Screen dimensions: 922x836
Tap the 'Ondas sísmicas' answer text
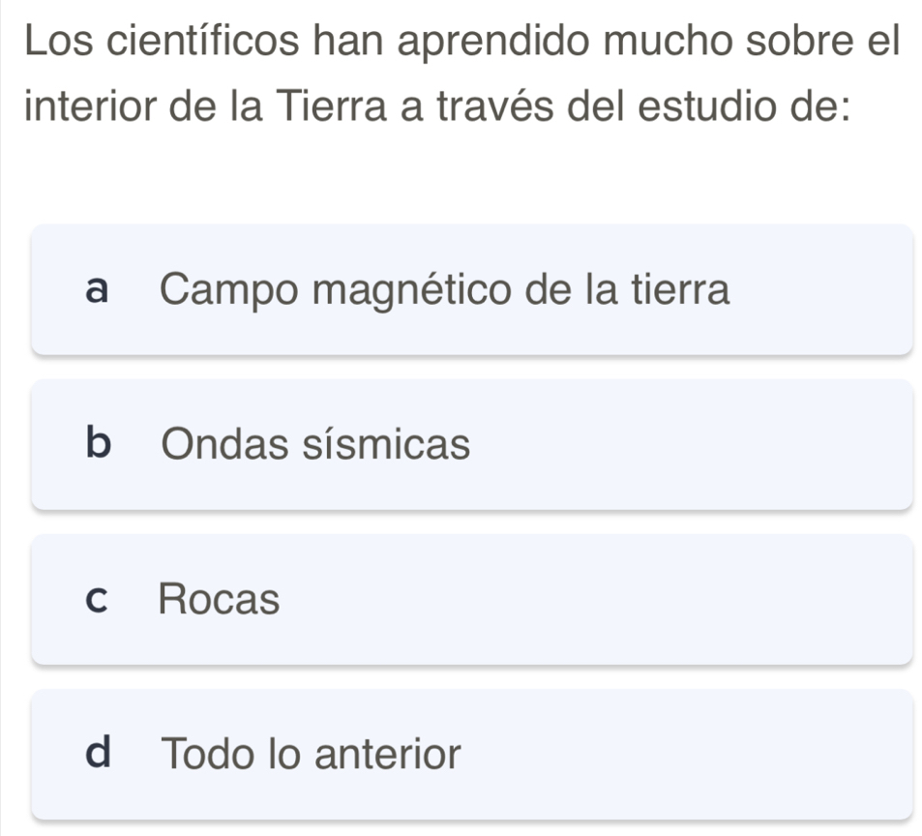tap(316, 445)
